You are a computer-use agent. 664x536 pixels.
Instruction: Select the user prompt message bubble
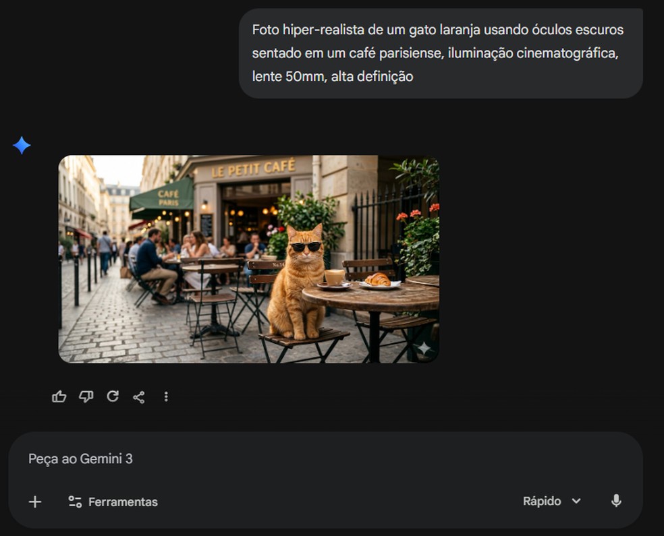(x=441, y=53)
